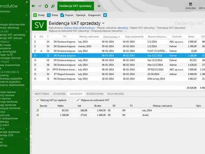The width and height of the screenshot is (205, 154).
Task: Toggle Wpływa na rozliczenie VAT checkbox
Action: point(78,100)
